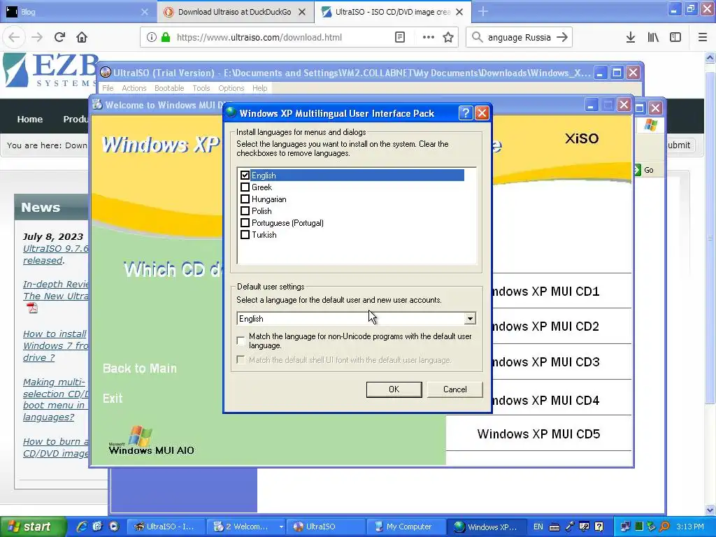Open the Help menu in UltraISO
This screenshot has width=716, height=537.
point(260,88)
